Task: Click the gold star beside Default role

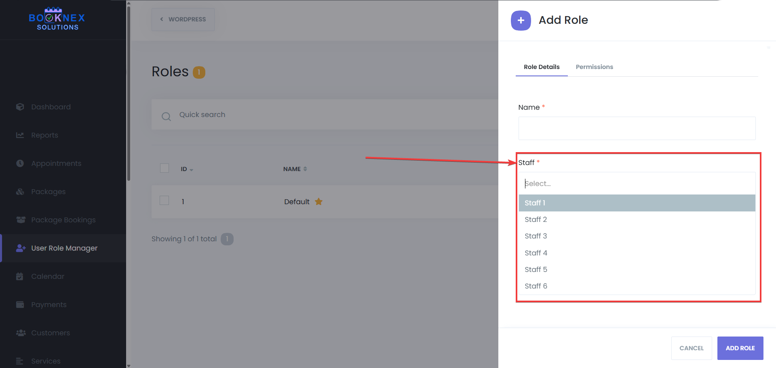Action: 318,202
